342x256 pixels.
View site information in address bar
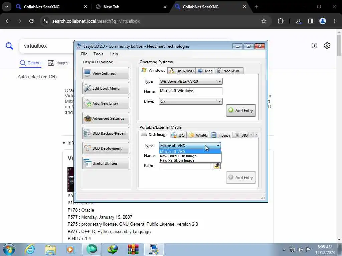point(45,21)
